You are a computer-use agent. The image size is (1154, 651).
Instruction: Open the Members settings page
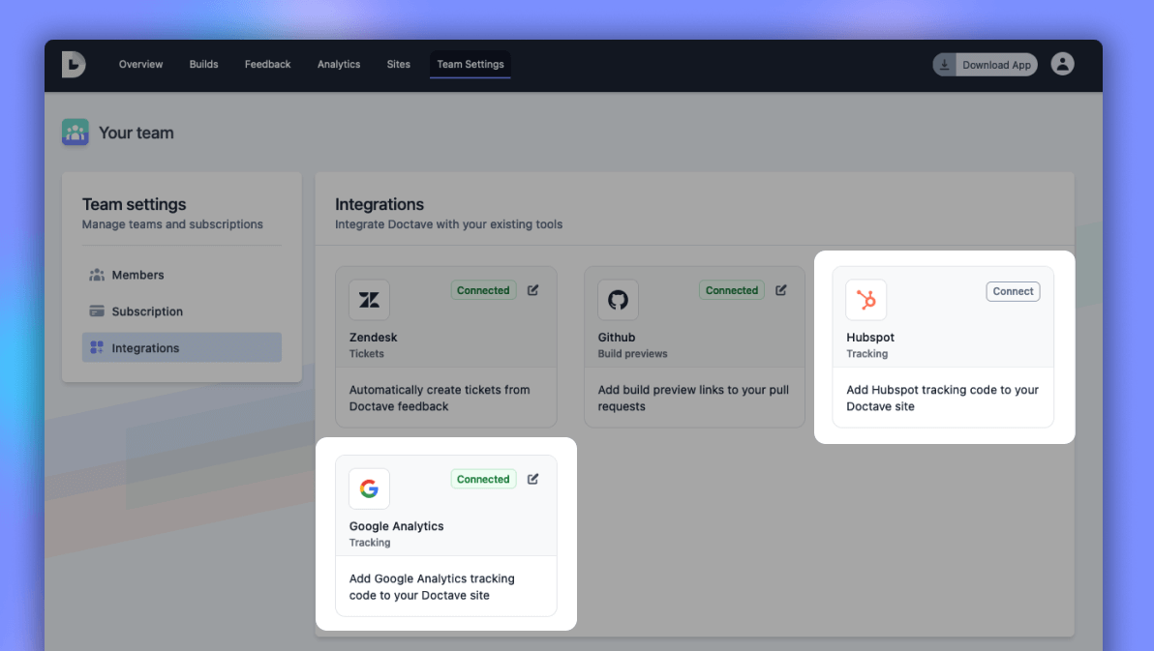point(182,275)
